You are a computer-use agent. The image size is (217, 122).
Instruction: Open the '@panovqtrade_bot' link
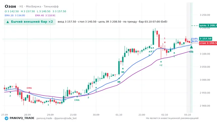pos(65,118)
